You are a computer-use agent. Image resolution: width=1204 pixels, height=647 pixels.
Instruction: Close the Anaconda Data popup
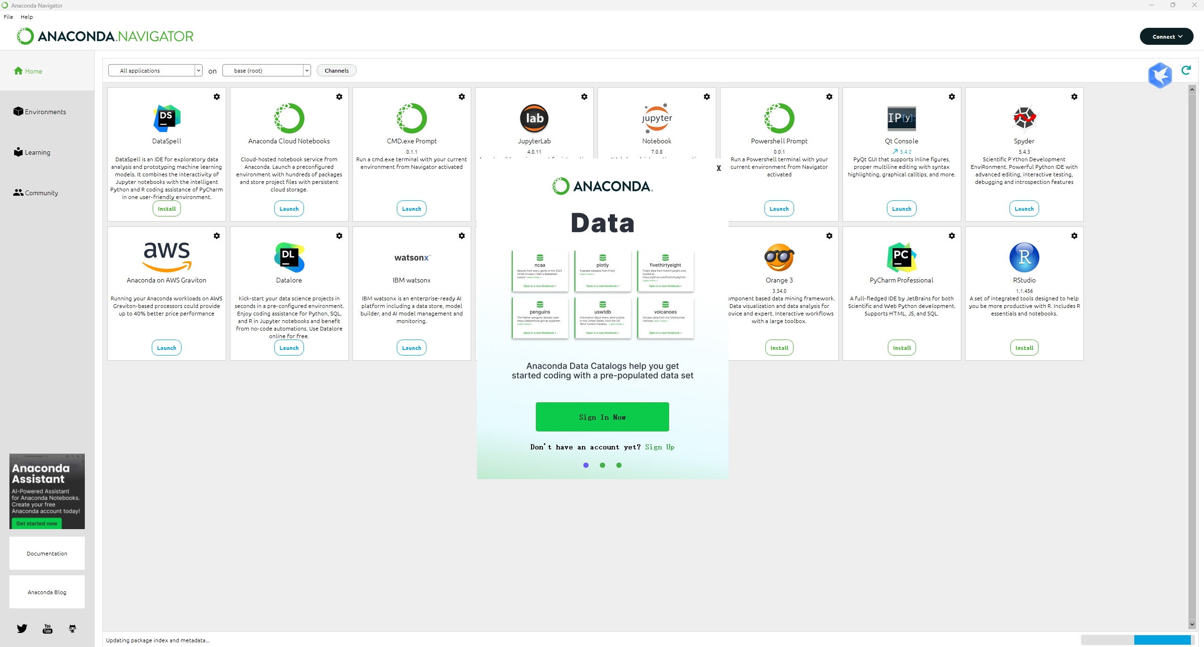[719, 168]
